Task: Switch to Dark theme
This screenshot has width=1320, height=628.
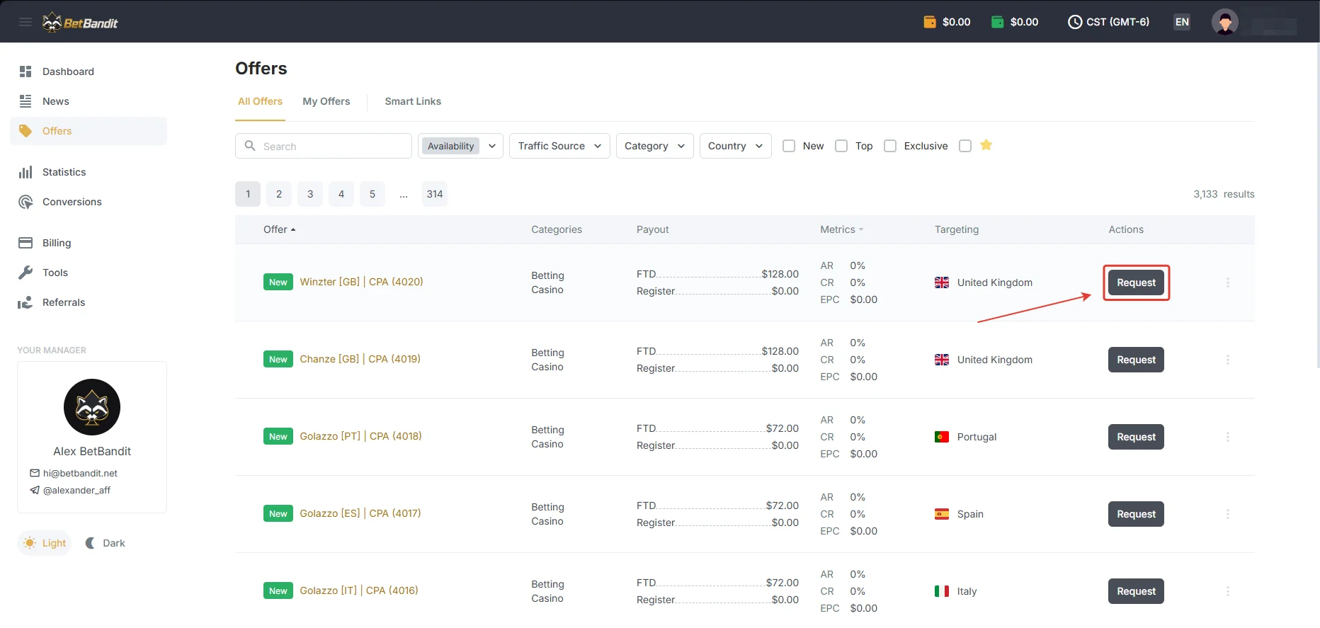Action: [105, 543]
